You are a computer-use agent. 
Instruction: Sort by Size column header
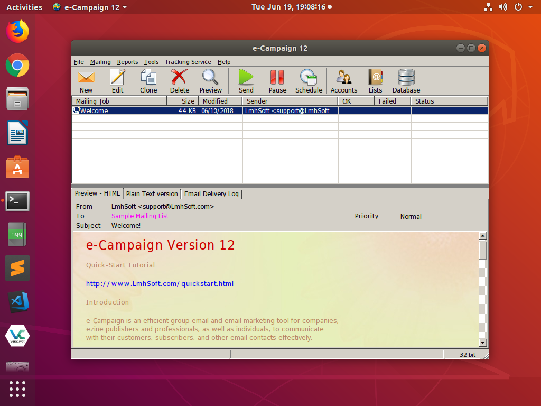(183, 101)
